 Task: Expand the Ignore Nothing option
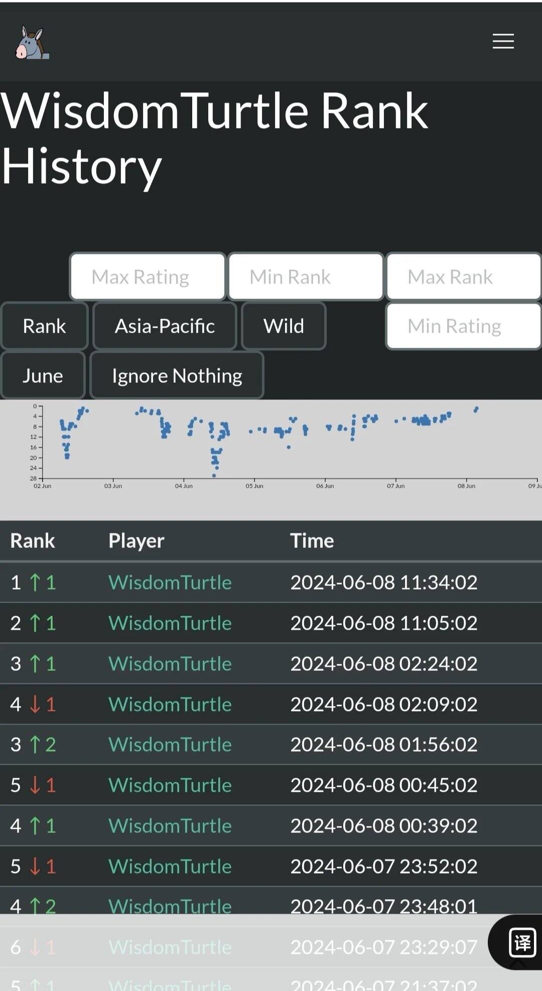coord(177,376)
